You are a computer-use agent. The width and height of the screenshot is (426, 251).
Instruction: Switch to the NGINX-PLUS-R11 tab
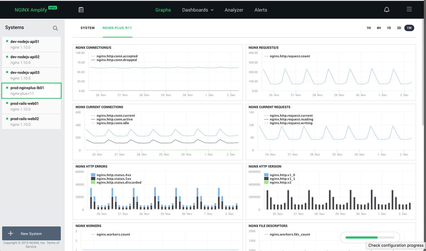(117, 28)
